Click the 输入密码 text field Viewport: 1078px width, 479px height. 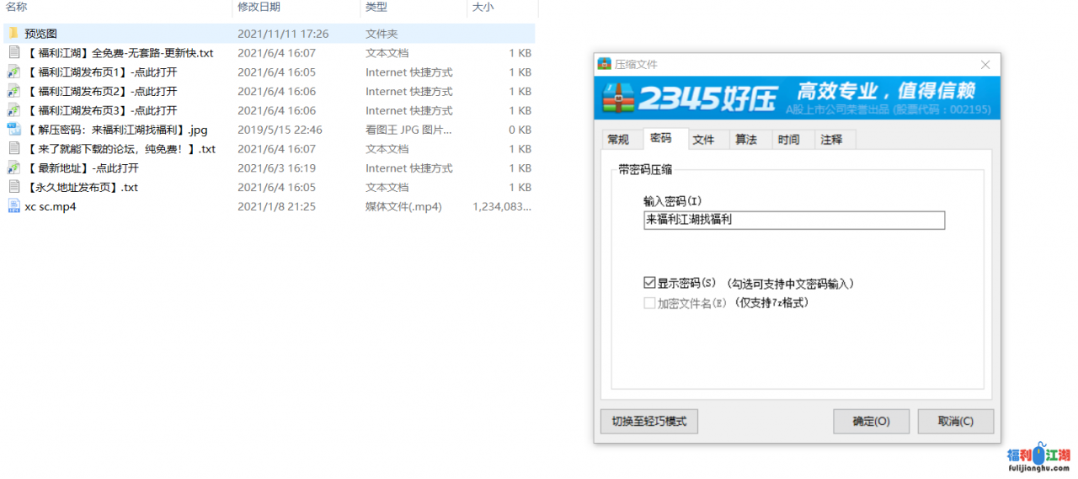(x=792, y=220)
